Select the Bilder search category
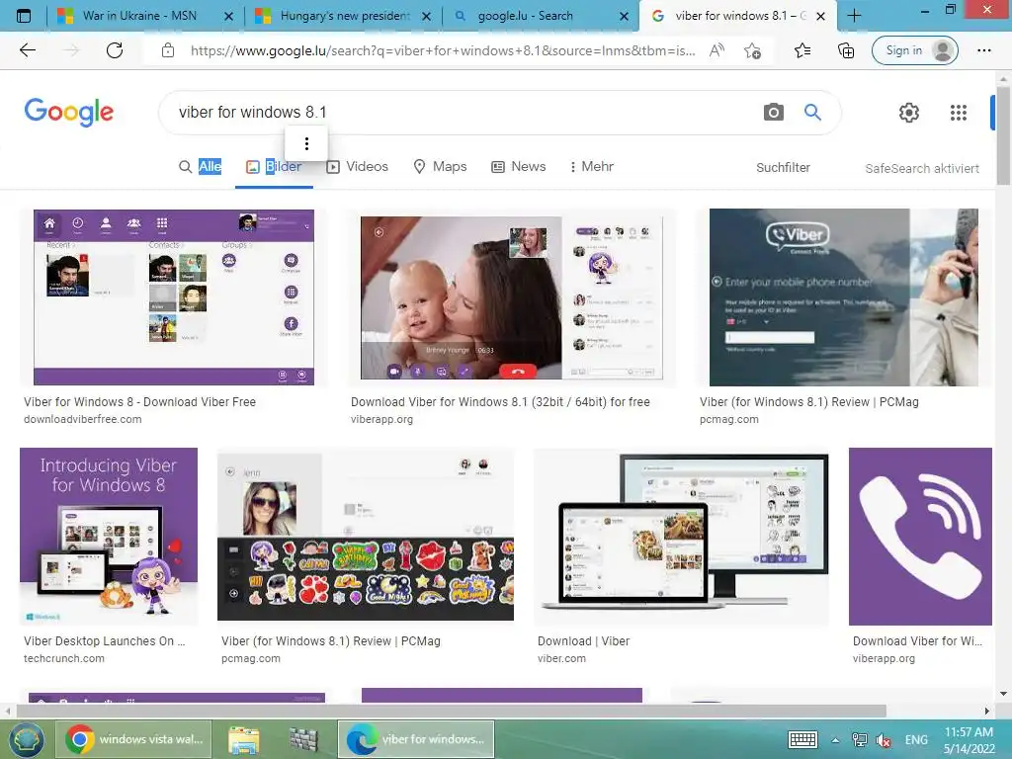 coord(274,166)
